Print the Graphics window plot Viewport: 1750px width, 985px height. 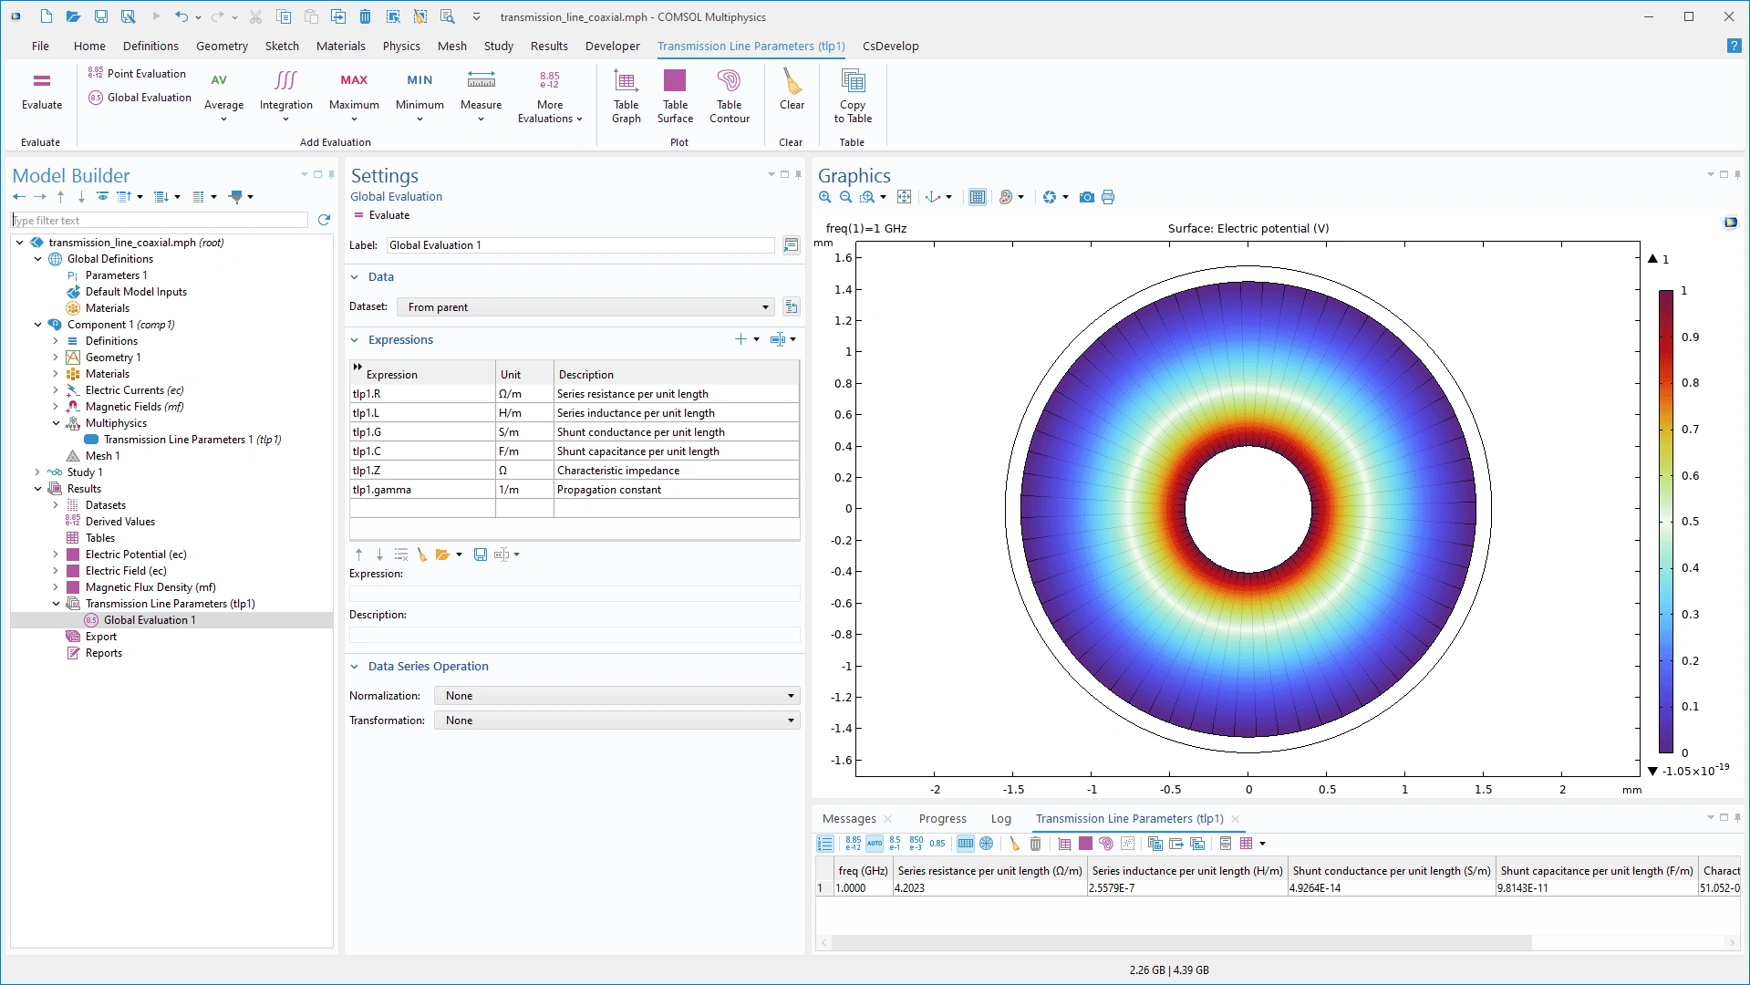pyautogui.click(x=1108, y=197)
